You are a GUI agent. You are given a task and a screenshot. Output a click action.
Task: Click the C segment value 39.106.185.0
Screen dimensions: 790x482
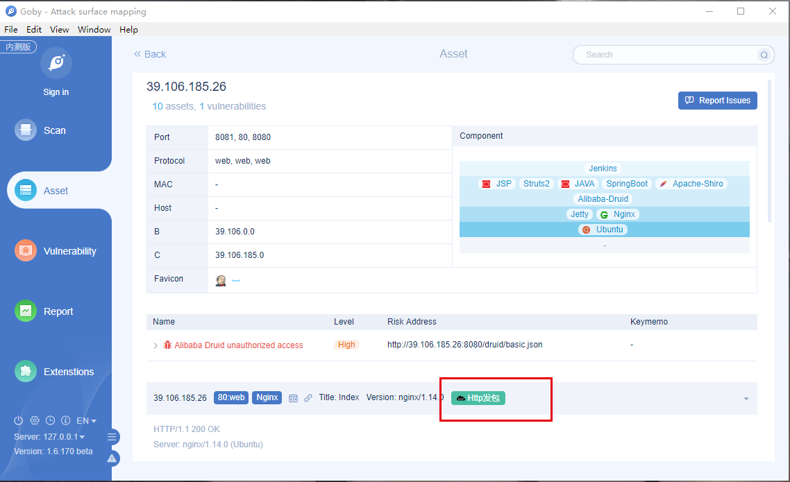pyautogui.click(x=239, y=255)
